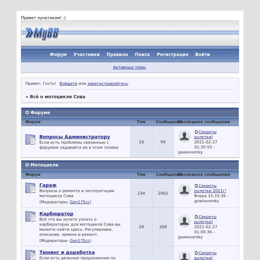Open Секреты рулетки! in Карбюратор row
260x260 pixels.
point(205,220)
